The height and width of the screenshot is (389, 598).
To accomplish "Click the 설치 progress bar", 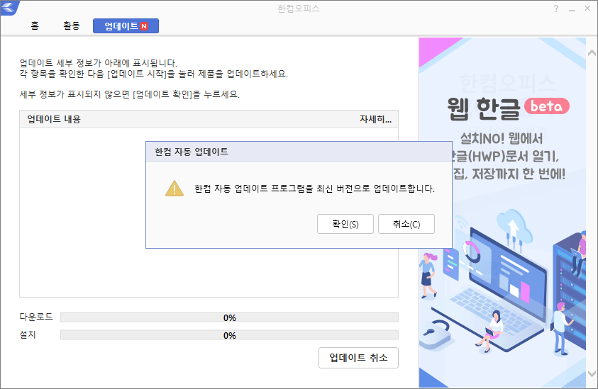I will [229, 335].
